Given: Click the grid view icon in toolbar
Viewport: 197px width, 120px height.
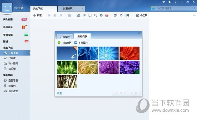Looking at the screenshot, I should pyautogui.click(x=78, y=15).
